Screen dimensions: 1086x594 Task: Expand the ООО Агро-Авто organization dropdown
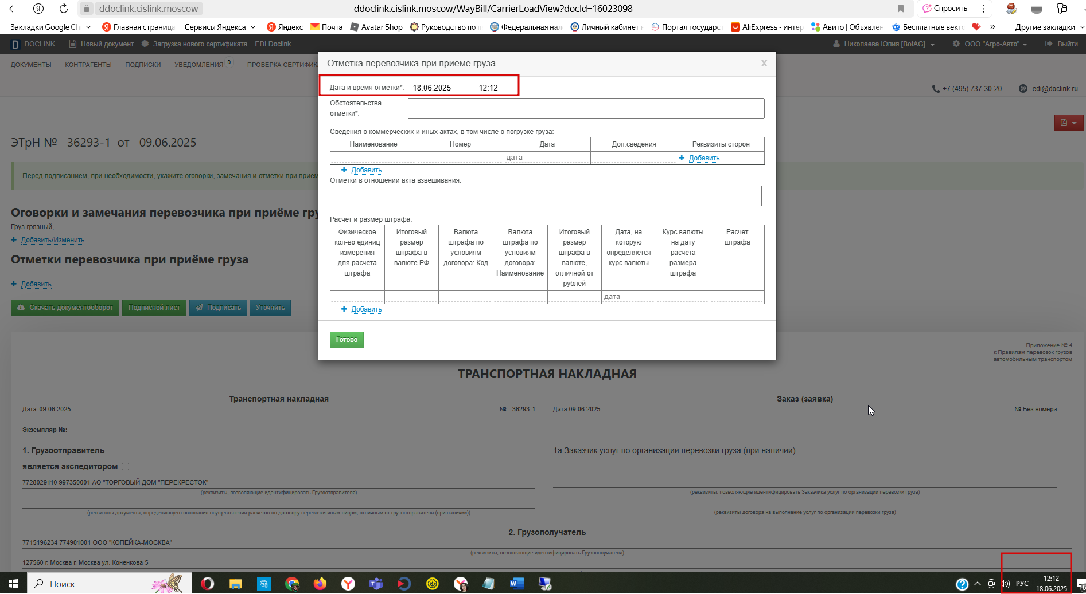(990, 44)
